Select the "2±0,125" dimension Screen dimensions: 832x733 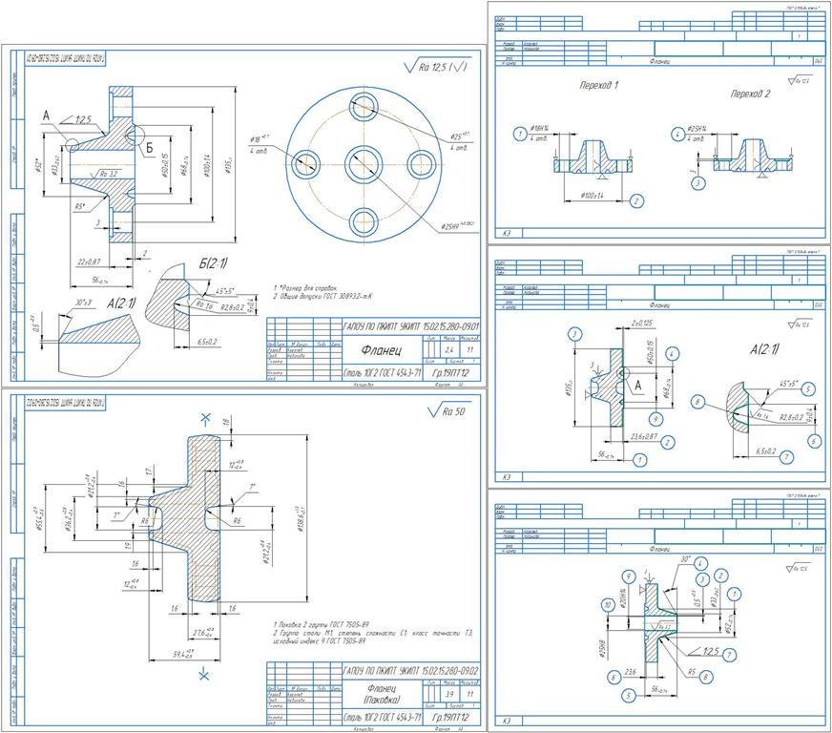click(642, 323)
